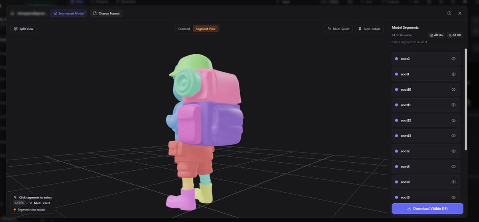Hide root4 with its eye icon
479x222 pixels.
(453, 182)
